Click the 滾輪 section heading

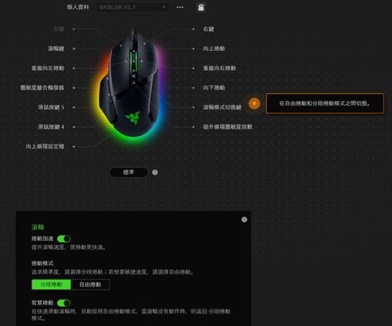(x=38, y=227)
